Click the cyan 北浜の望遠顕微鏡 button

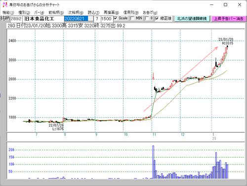tap(192, 19)
